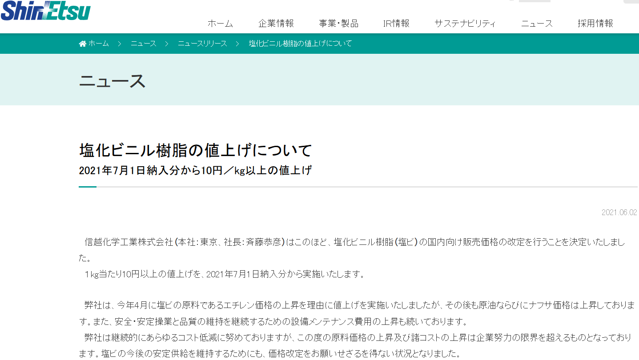Click the article title 塩化ビニル樹脂の値上げについて
This screenshot has width=639, height=360.
pyautogui.click(x=196, y=150)
